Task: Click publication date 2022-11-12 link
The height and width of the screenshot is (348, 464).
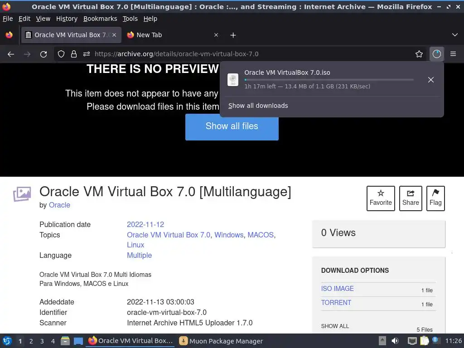Action: coord(145,224)
